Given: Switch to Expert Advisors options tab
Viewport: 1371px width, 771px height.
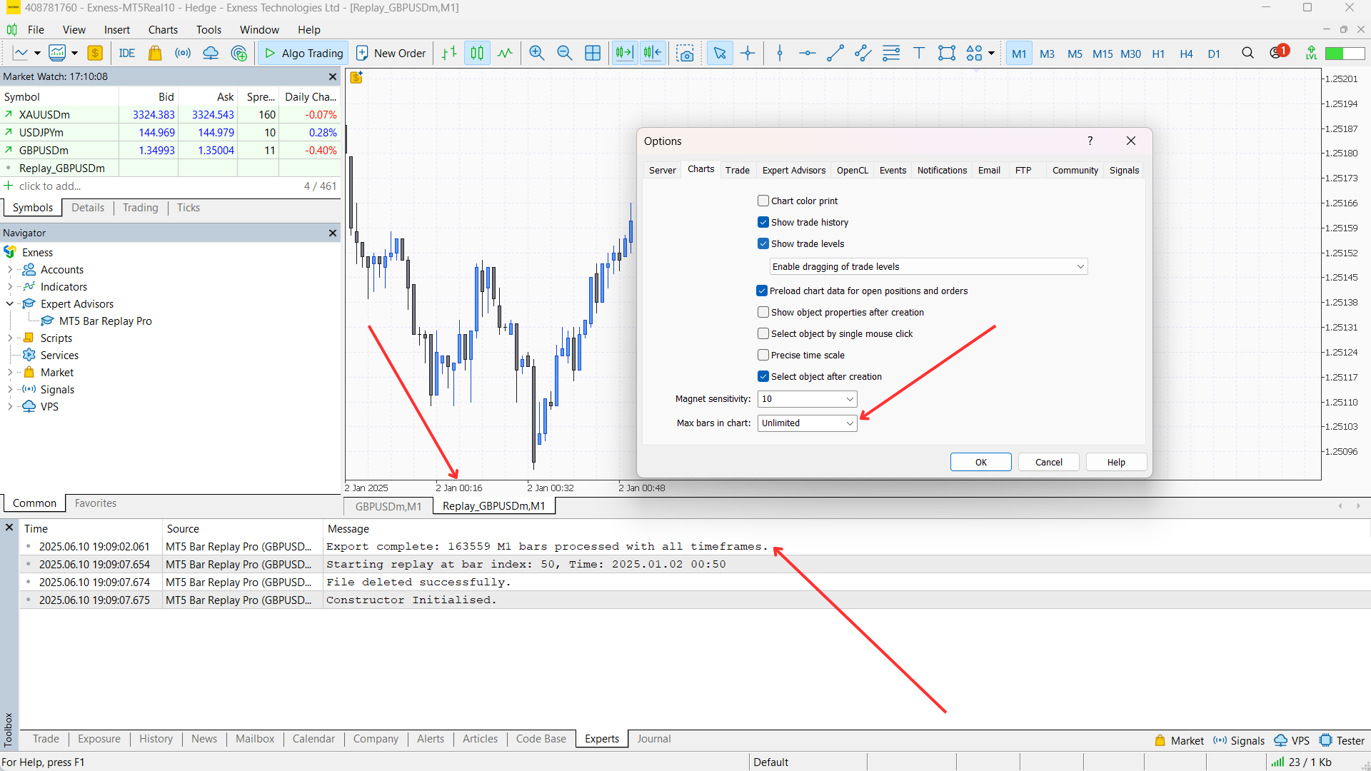Looking at the screenshot, I should pyautogui.click(x=793, y=171).
